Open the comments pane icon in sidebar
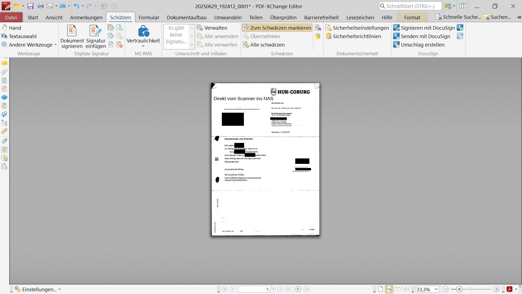The image size is (522, 294). pos(4,64)
